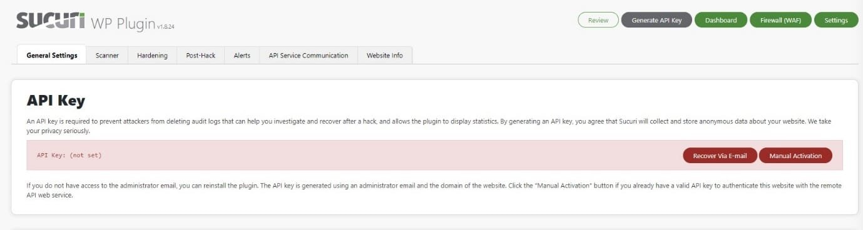
Task: Click the API Key section heading
Action: [x=56, y=101]
